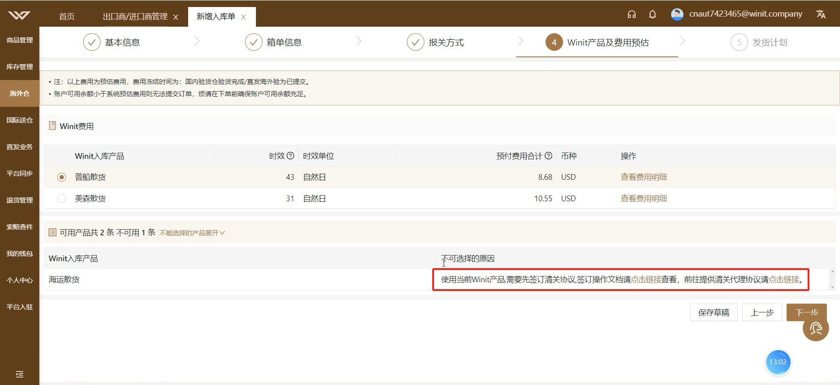
Task: Open 平台同步 in the sidebar
Action: (x=20, y=173)
